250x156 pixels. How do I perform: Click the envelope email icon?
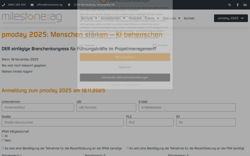tap(32, 5)
